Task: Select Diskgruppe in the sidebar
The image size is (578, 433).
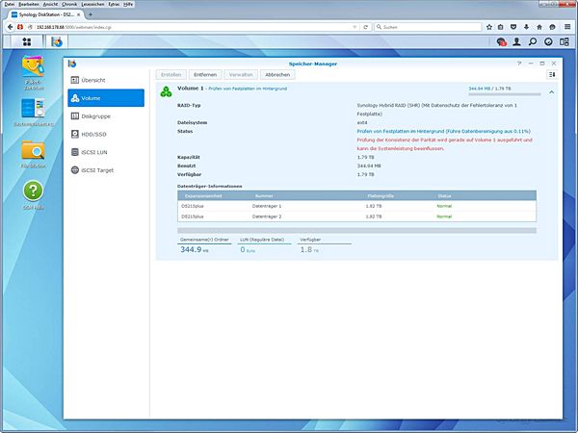Action: tap(106, 116)
